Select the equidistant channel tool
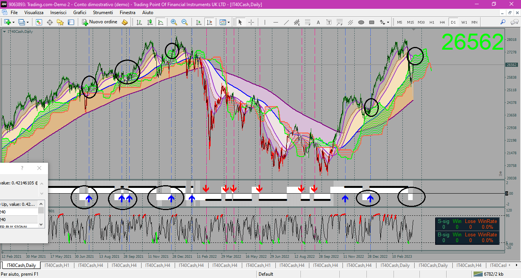The image size is (521, 278). 297,22
